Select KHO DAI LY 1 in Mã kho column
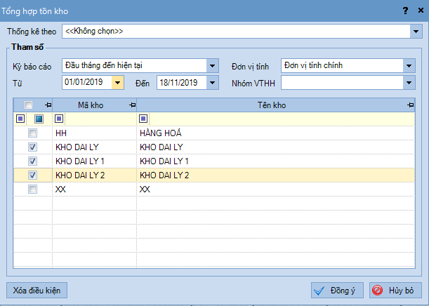The height and width of the screenshot is (306, 429). pos(94,161)
